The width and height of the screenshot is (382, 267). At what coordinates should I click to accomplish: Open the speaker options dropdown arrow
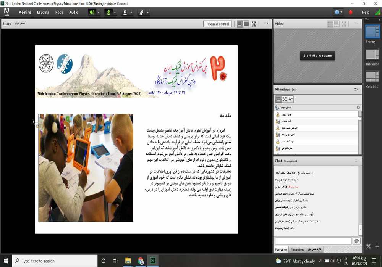tap(99, 12)
